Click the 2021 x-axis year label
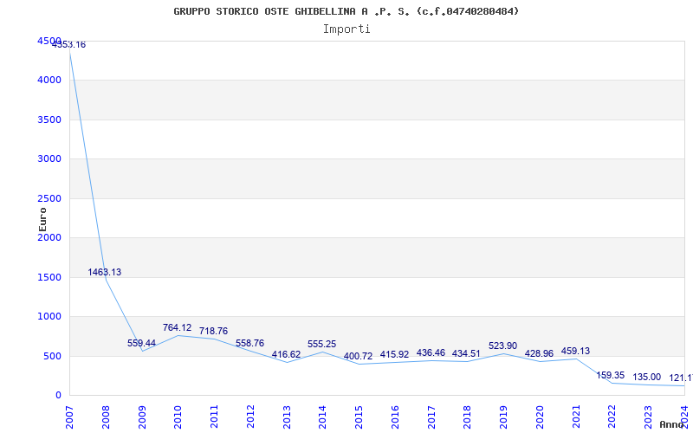Image resolution: width=693 pixels, height=433 pixels. pos(576,417)
